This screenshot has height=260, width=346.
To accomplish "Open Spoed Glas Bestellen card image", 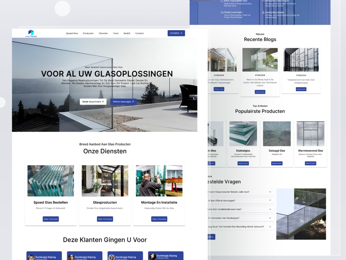I will (51, 181).
